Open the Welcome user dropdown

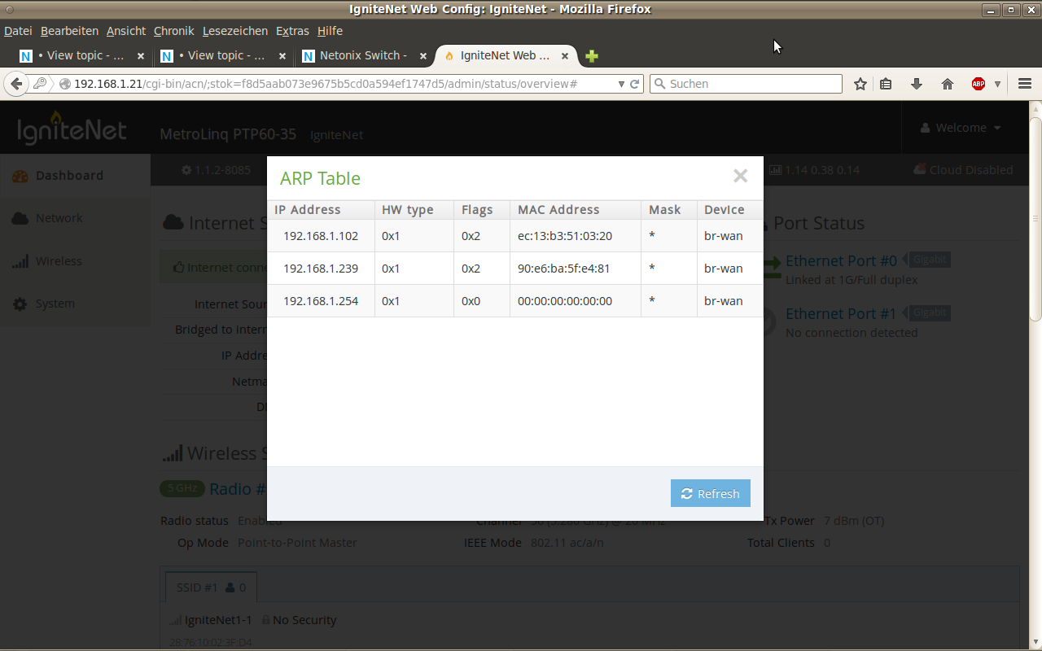[x=961, y=128]
